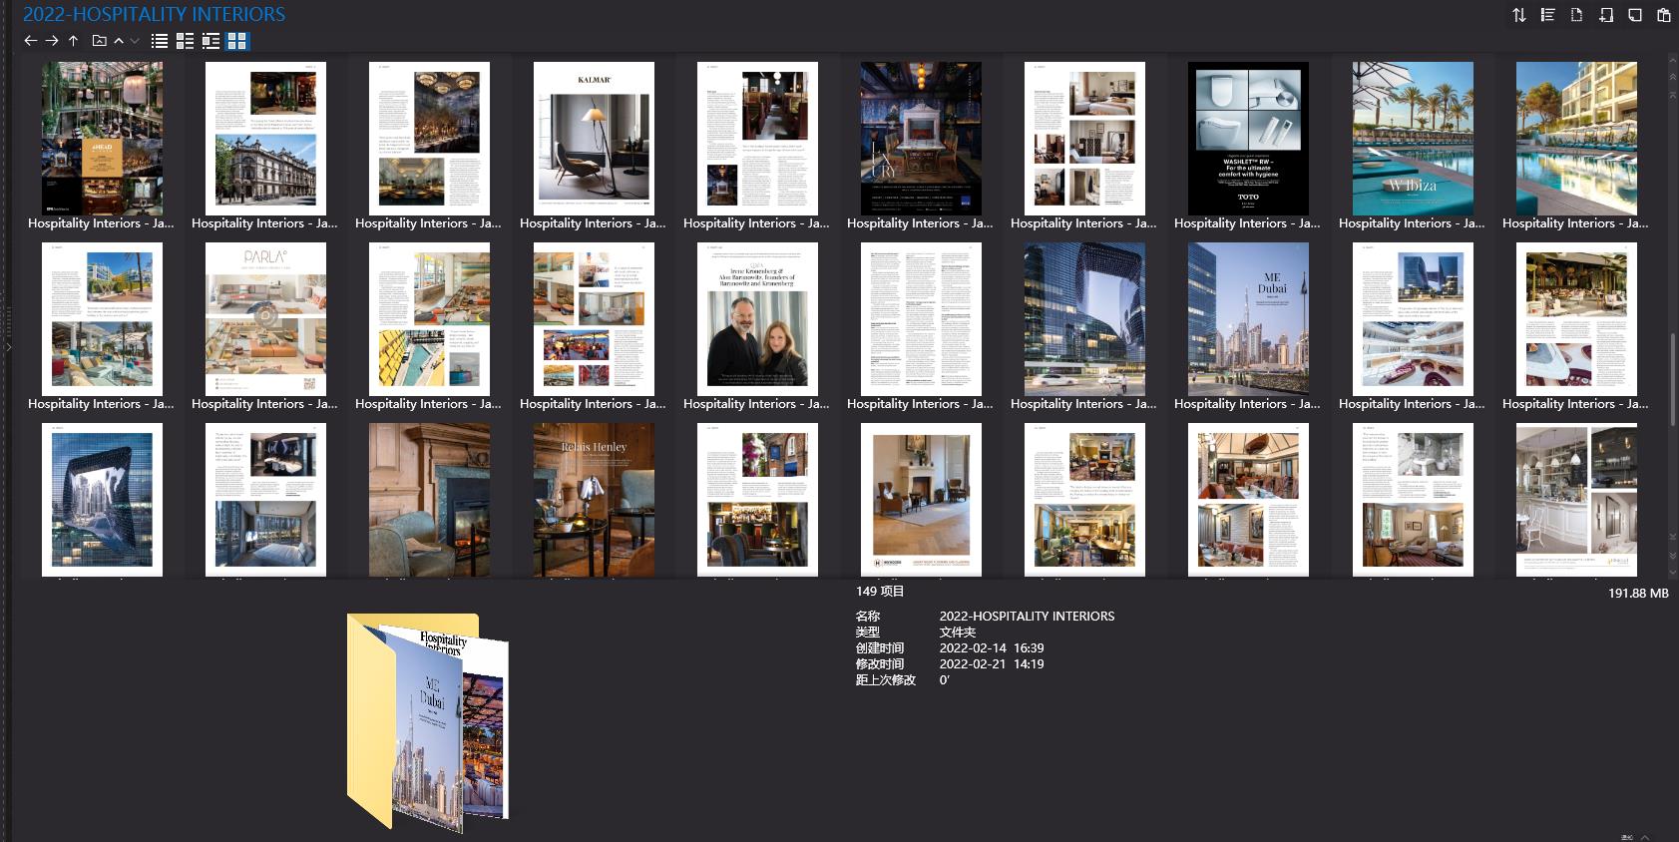Click page-up double chevron of thumbnail pane
This screenshot has width=1679, height=842.
(x=1673, y=76)
